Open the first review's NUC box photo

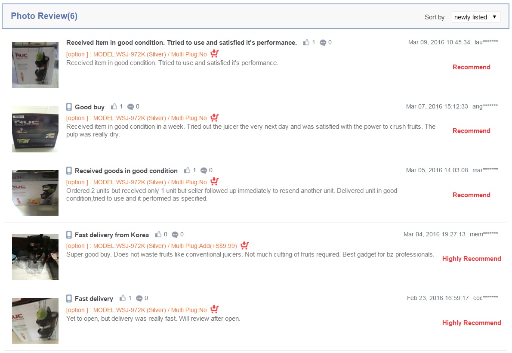click(x=35, y=65)
